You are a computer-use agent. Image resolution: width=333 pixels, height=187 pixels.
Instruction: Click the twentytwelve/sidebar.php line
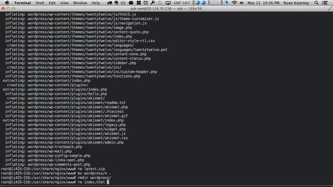(71, 63)
